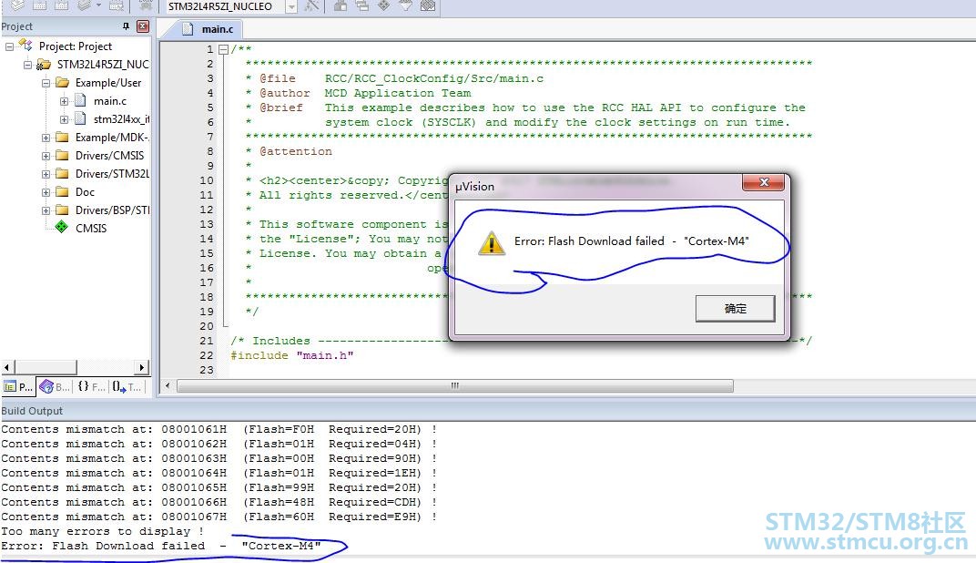Expand the Doc folder
976x563 pixels.
(x=46, y=192)
